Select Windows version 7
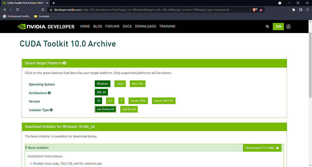Screen dimensions: 312x167 [x=121, y=101]
